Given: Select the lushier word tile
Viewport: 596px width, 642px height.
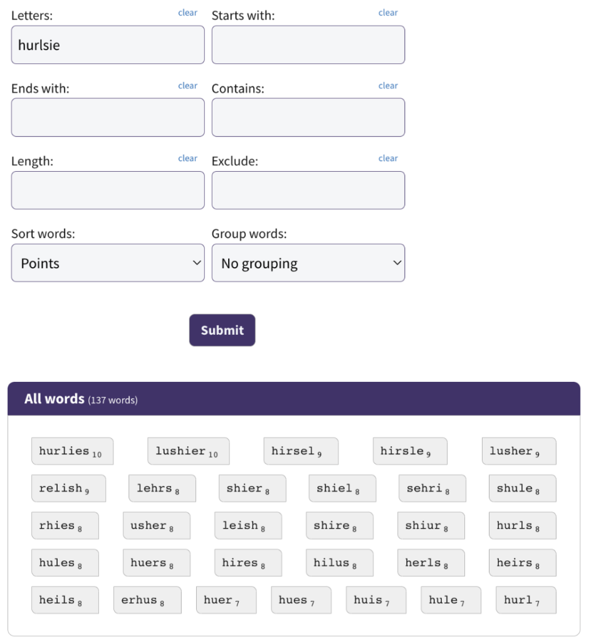Looking at the screenshot, I should click(189, 451).
